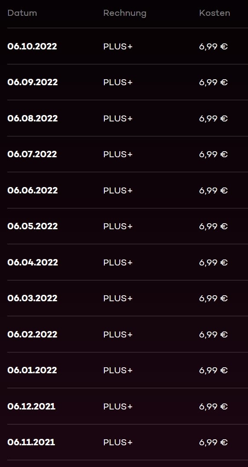Image resolution: width=248 pixels, height=467 pixels.
Task: Click the Rechnung column header
Action: point(125,13)
